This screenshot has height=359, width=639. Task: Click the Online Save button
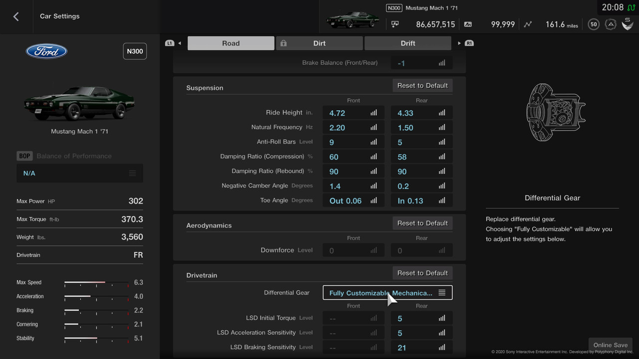point(610,345)
